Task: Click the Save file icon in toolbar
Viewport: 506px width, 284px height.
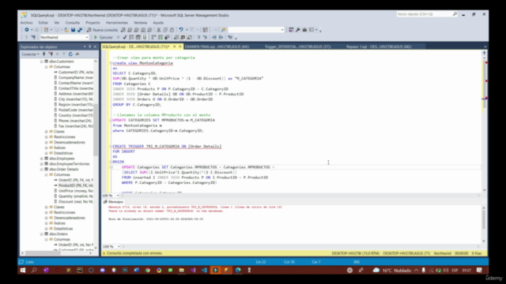Action: 74,30
